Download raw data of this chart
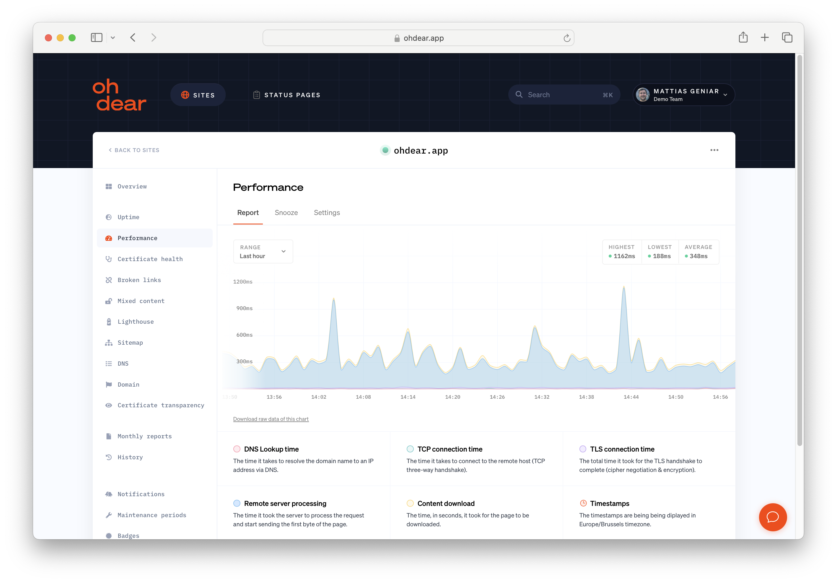Viewport: 837px width, 583px height. click(x=271, y=418)
